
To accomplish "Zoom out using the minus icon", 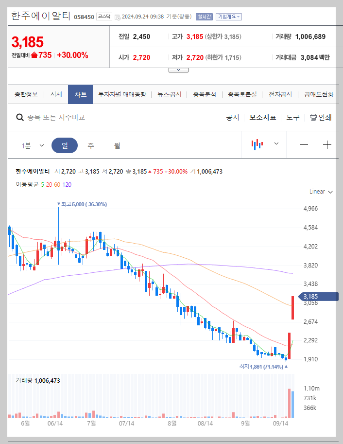I will [305, 145].
